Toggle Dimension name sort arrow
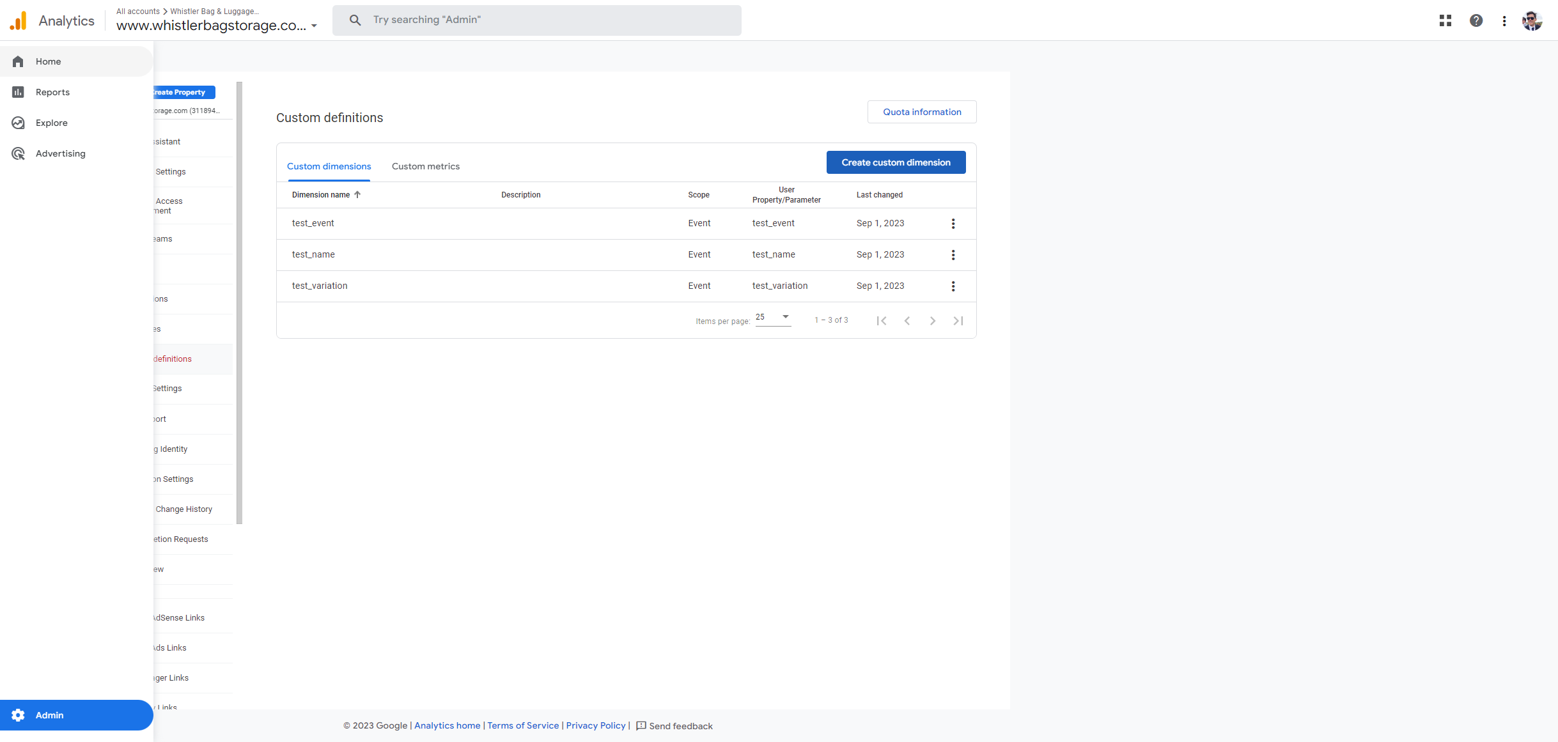The width and height of the screenshot is (1558, 742). click(357, 195)
